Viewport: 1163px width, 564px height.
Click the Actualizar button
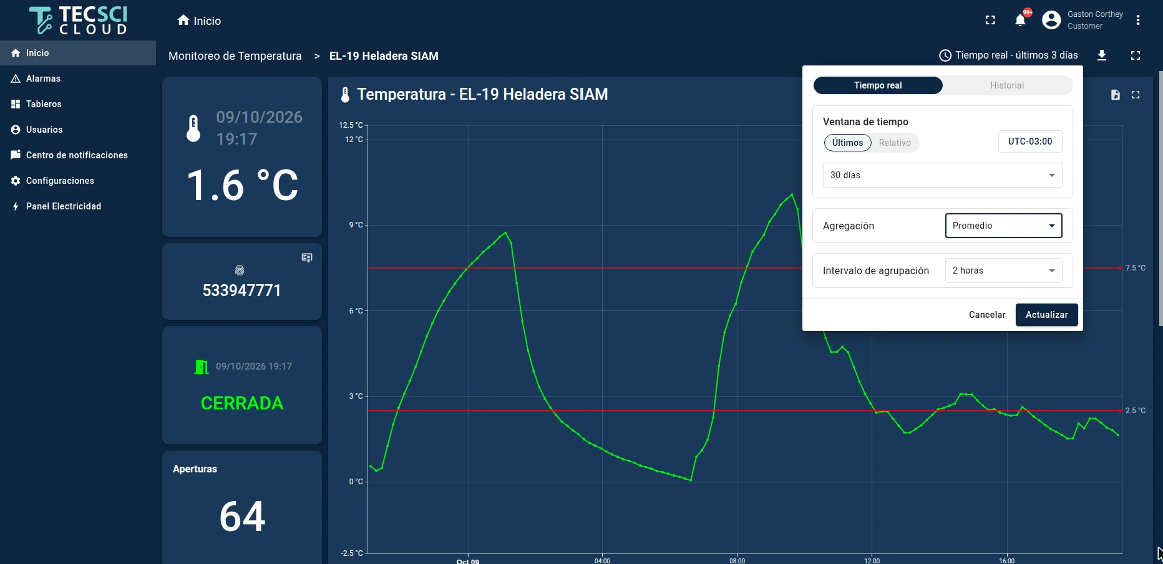coord(1047,315)
